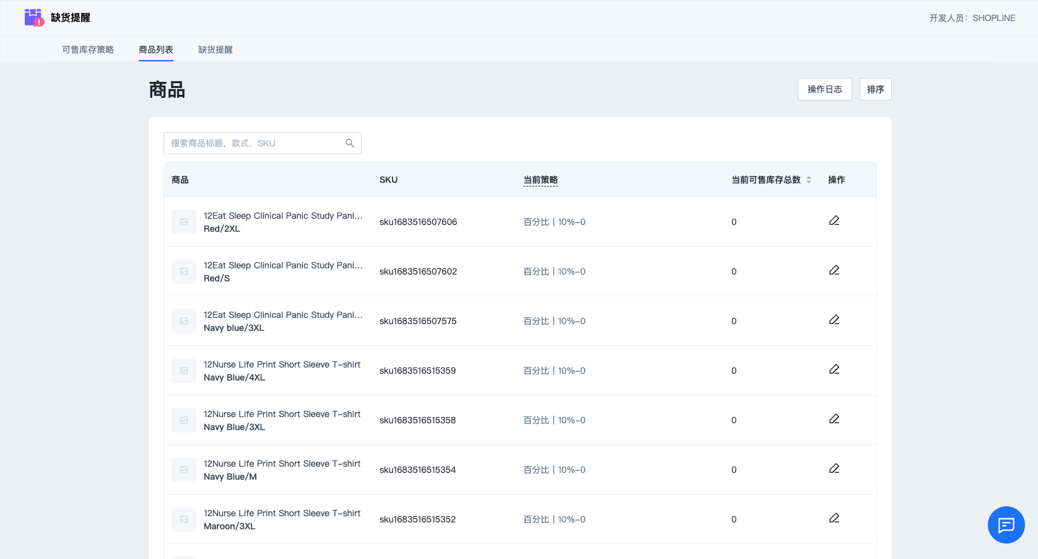This screenshot has height=559, width=1038.
Task: Click Nurse Life title for Maroon/3XL
Action: [282, 513]
